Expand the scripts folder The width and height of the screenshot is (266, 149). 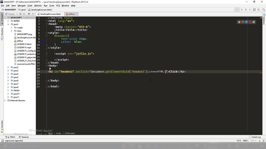coord(11,28)
